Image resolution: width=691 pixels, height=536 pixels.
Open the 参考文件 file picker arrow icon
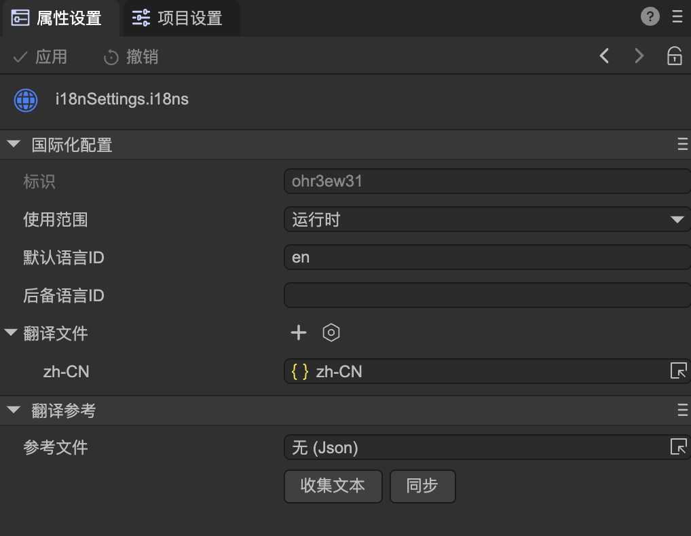(677, 447)
